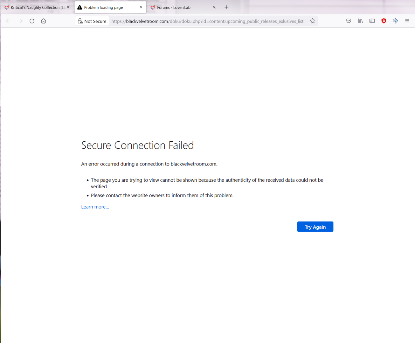Click the blue arrow extension icon
Image resolution: width=415 pixels, height=343 pixels.
point(395,21)
